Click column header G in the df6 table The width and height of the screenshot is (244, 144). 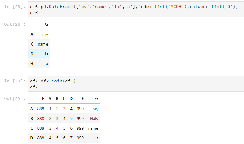tap(47, 24)
